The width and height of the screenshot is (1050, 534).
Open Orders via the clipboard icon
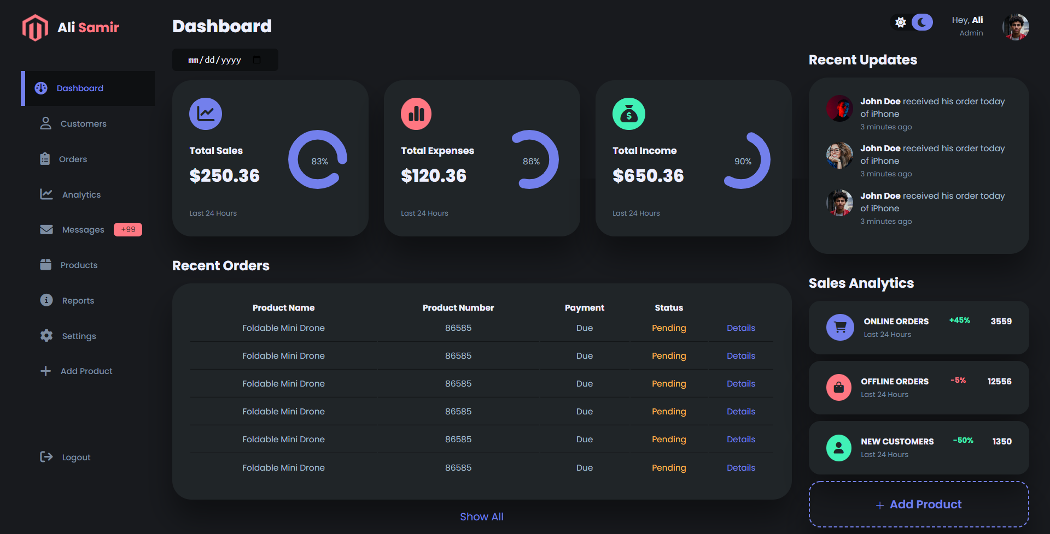pyautogui.click(x=46, y=159)
